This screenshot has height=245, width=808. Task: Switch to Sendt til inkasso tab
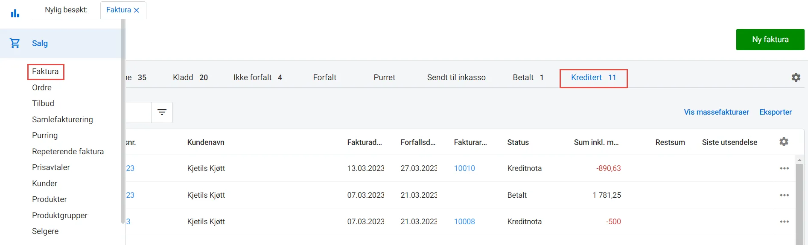pos(456,78)
